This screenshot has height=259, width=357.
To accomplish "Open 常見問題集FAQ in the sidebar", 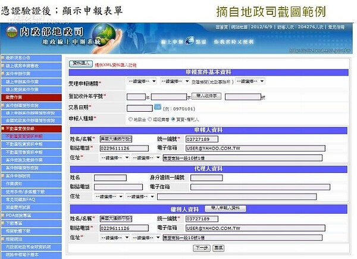I will pos(31,200).
